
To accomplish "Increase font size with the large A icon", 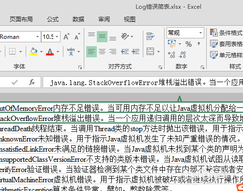I will pos(66,36).
